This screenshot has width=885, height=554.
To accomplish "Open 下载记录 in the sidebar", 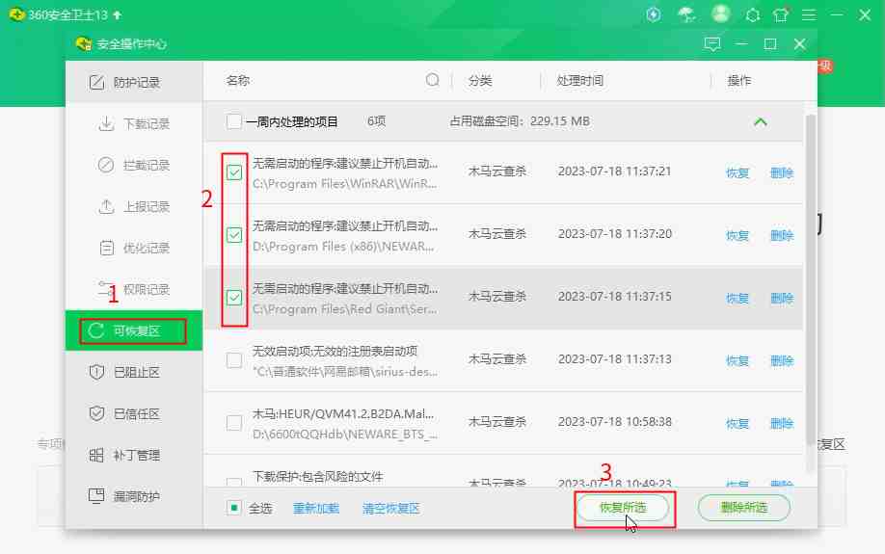I will coord(134,123).
